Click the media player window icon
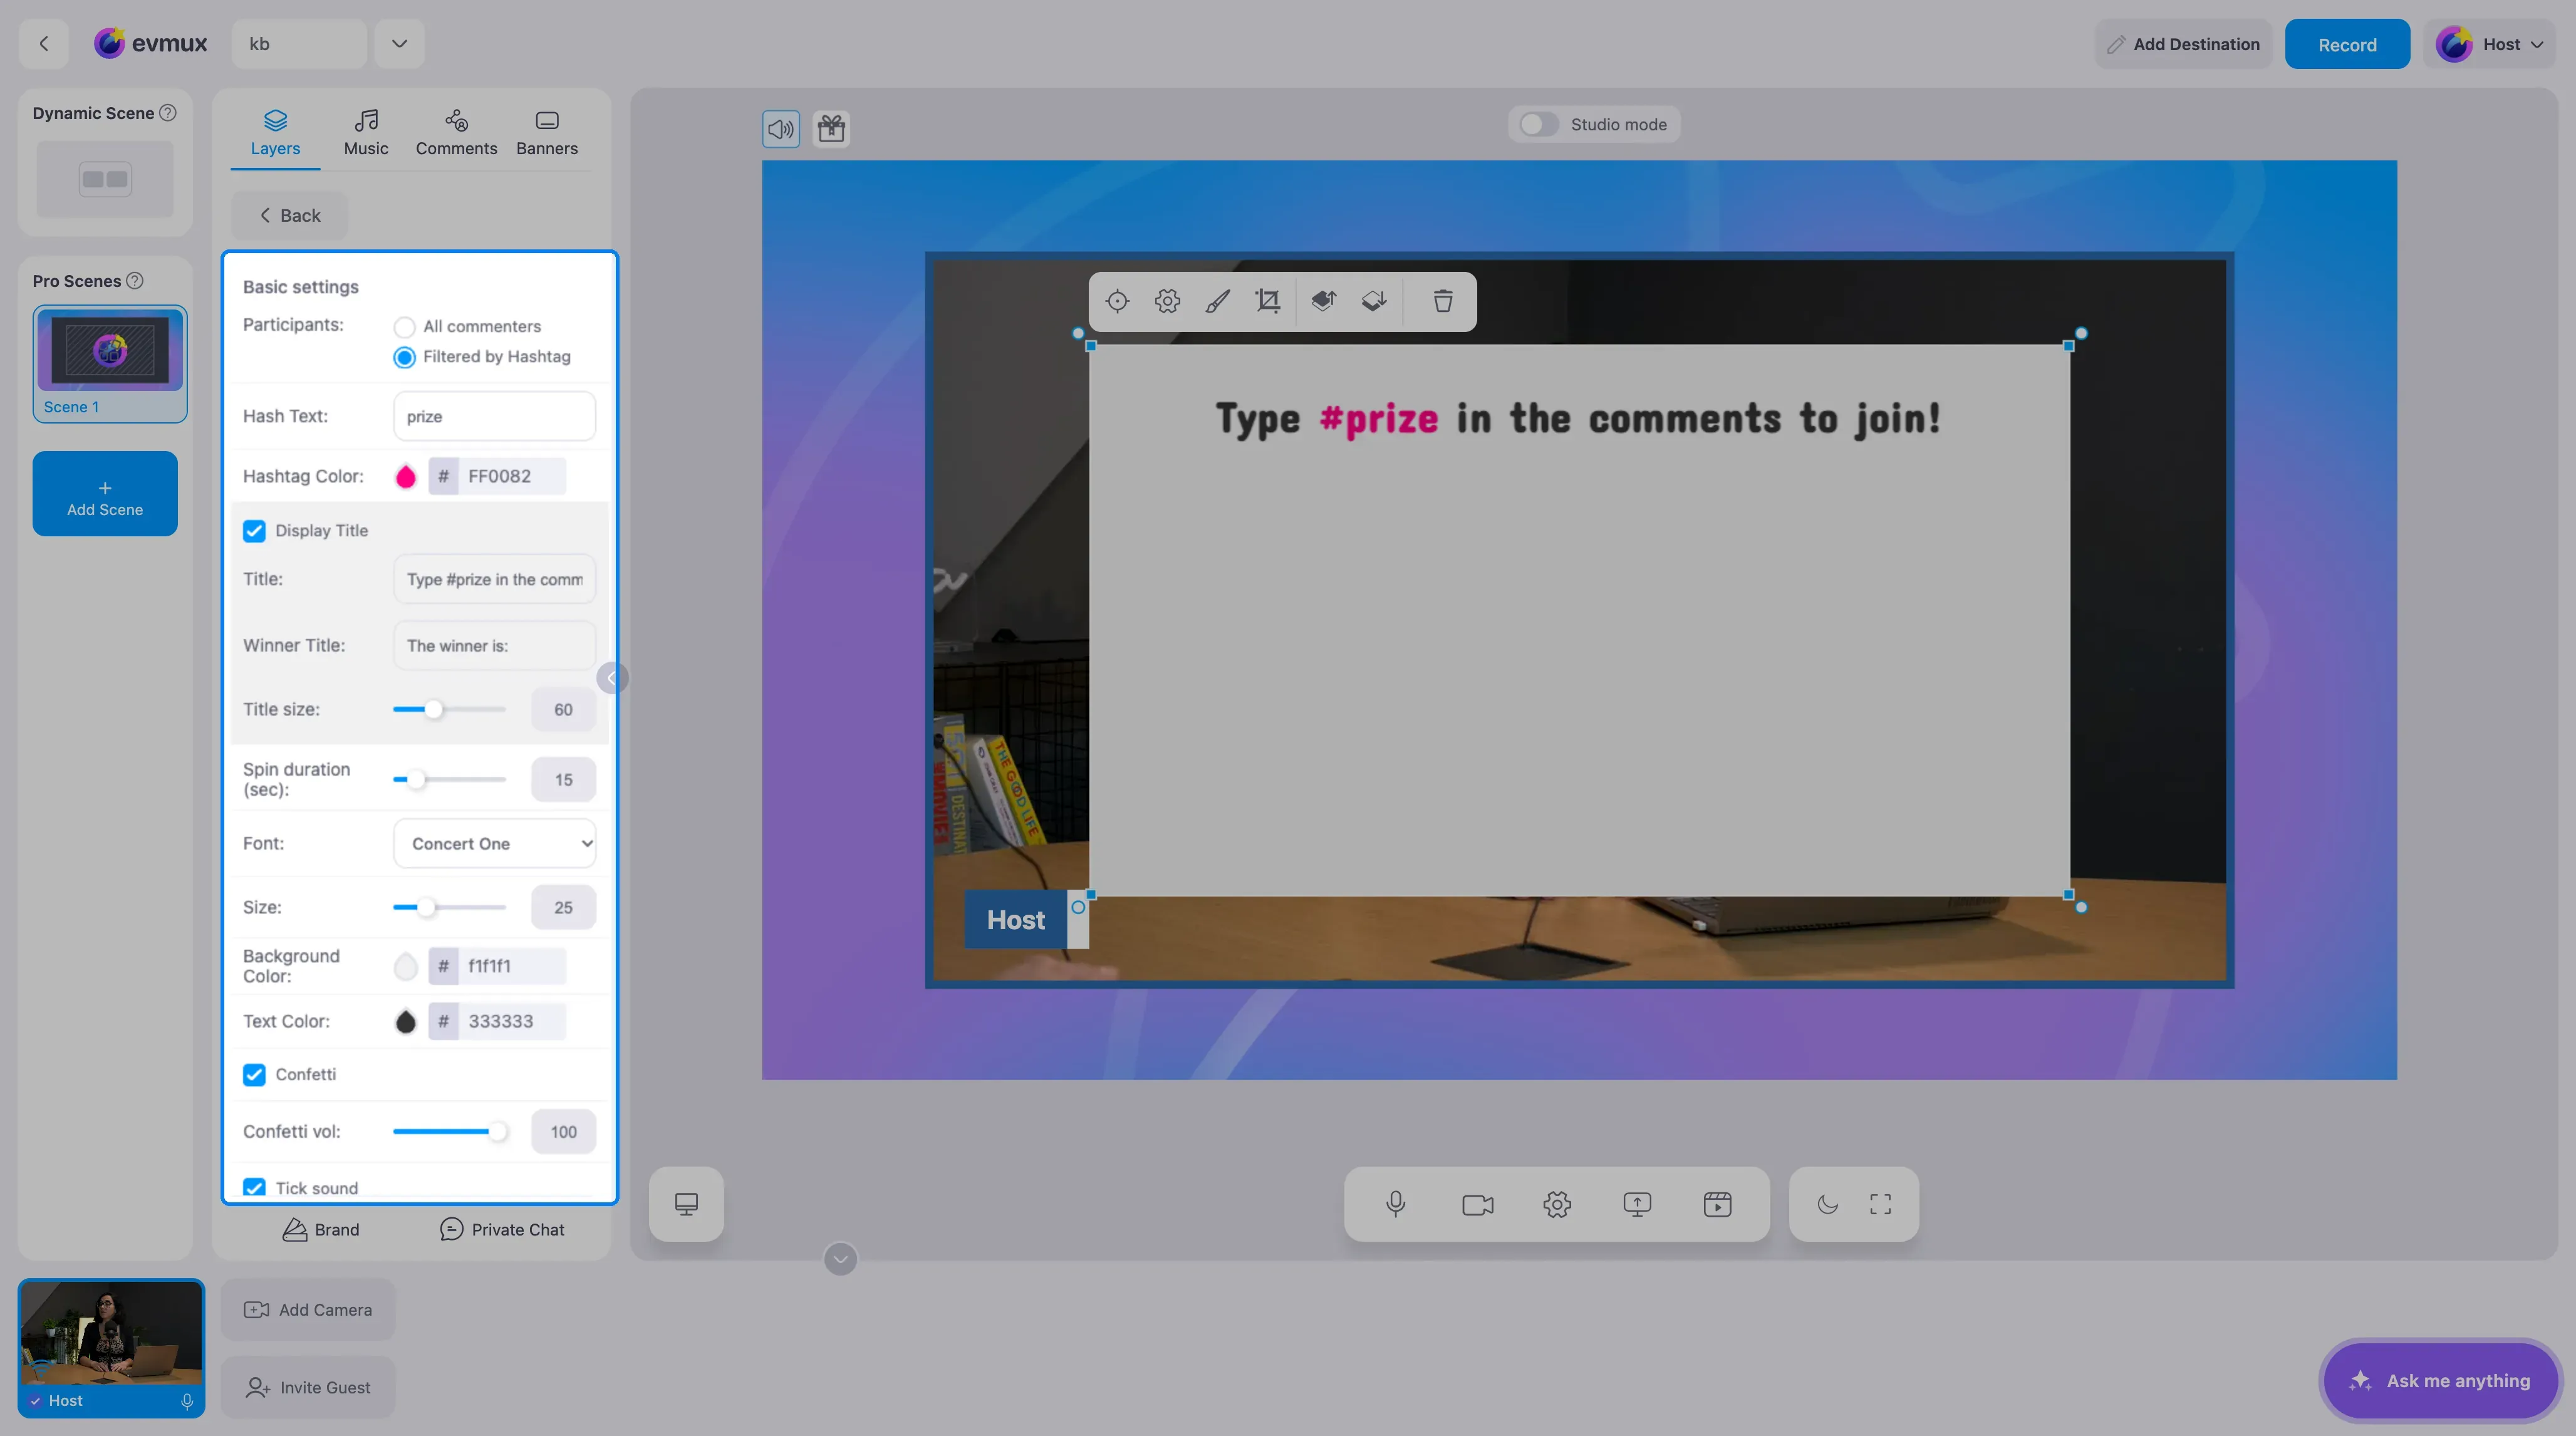This screenshot has width=2576, height=1436. pos(1717,1204)
